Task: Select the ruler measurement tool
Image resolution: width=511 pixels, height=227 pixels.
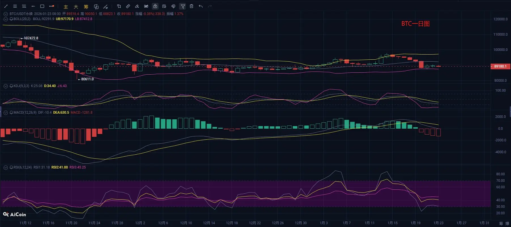Action: [128, 6]
